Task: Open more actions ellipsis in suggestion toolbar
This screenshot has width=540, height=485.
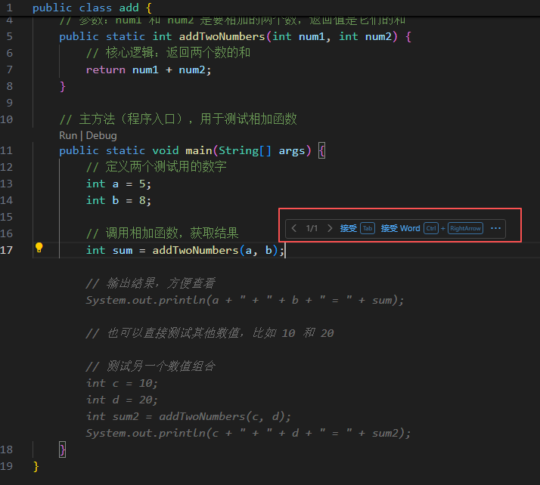Action: coord(496,228)
